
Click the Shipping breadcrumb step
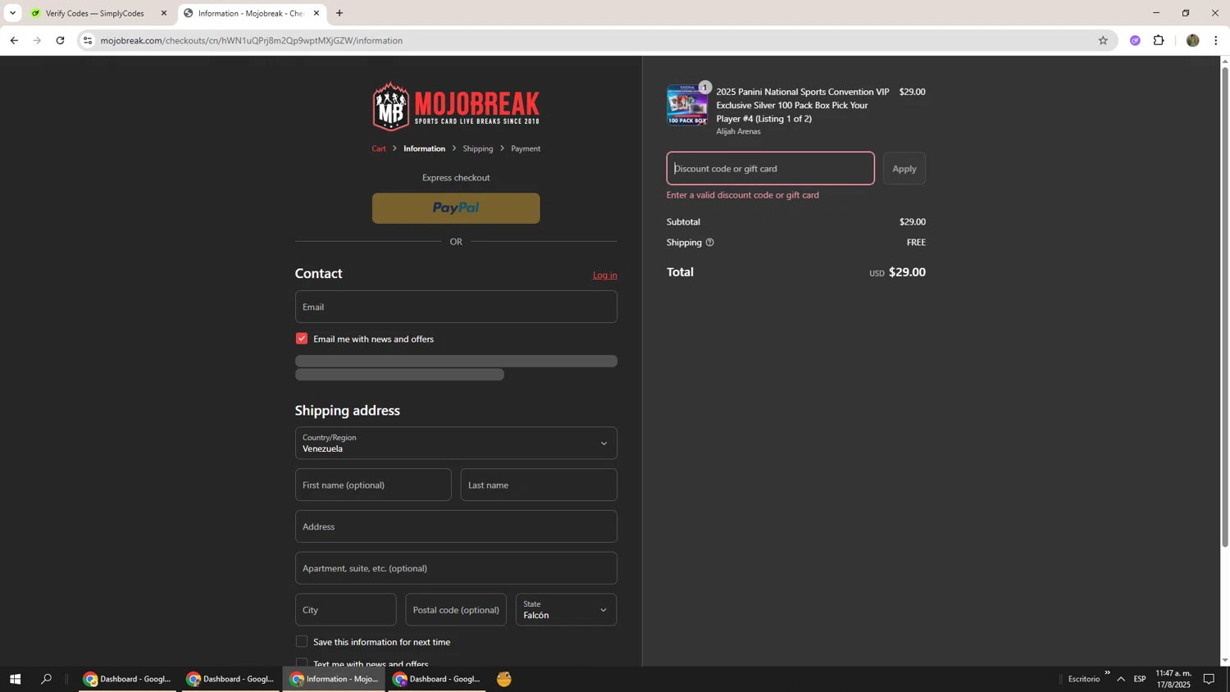[x=477, y=149]
